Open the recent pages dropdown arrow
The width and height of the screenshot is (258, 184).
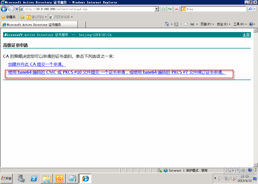tap(17, 9)
